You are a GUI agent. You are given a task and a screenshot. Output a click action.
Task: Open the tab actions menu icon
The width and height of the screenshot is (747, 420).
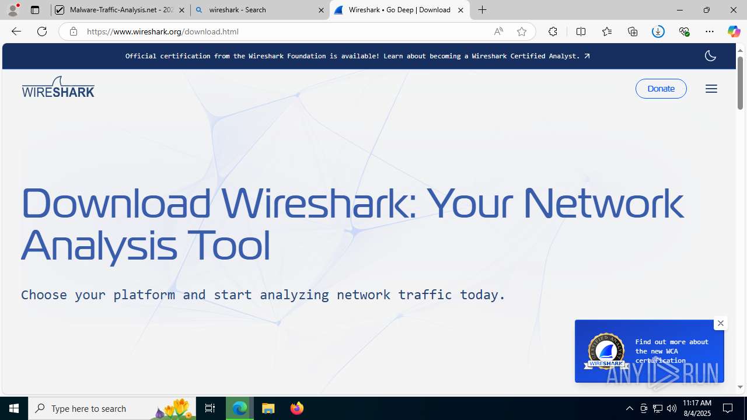[x=35, y=10]
